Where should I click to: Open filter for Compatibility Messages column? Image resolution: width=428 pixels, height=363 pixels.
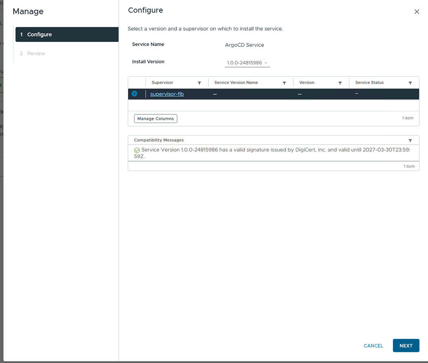coord(410,141)
